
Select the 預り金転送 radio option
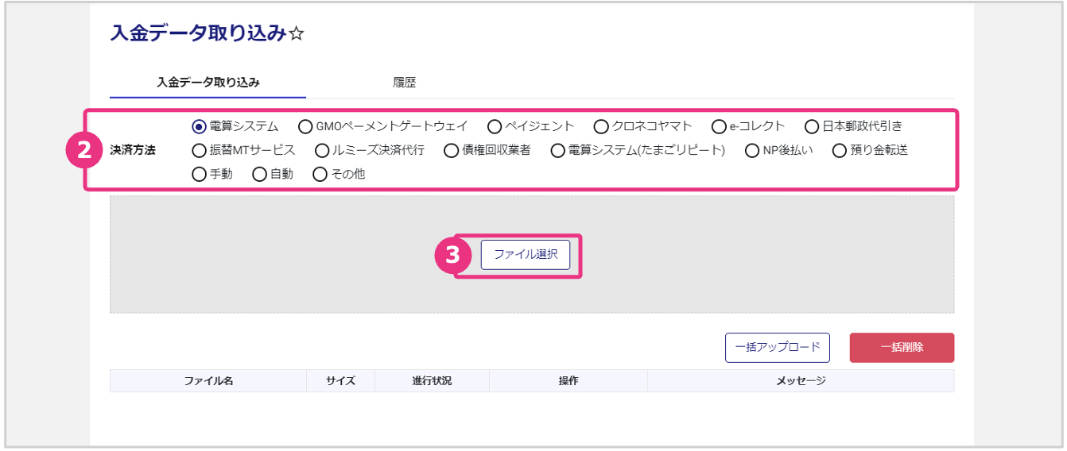coord(840,150)
